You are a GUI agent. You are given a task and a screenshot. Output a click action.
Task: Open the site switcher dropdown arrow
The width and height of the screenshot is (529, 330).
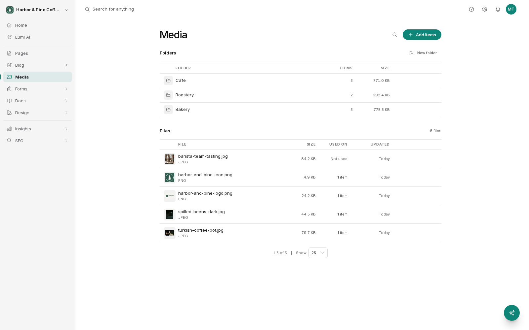(66, 10)
